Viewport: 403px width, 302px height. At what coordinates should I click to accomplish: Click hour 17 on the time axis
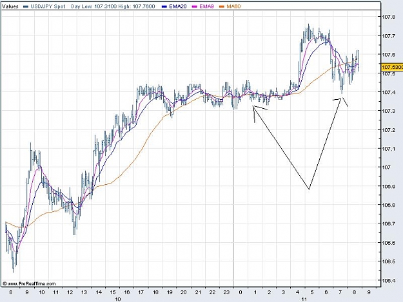pos(141,292)
